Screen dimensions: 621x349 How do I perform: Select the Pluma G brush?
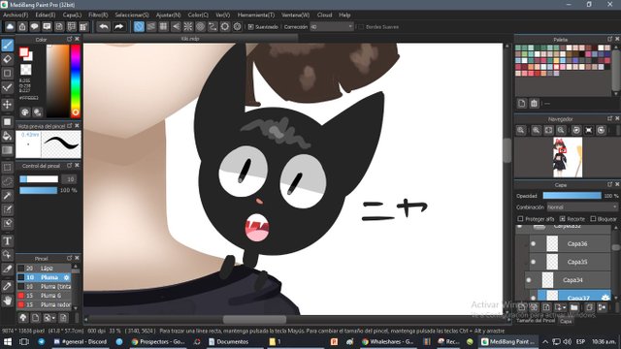(x=44, y=296)
